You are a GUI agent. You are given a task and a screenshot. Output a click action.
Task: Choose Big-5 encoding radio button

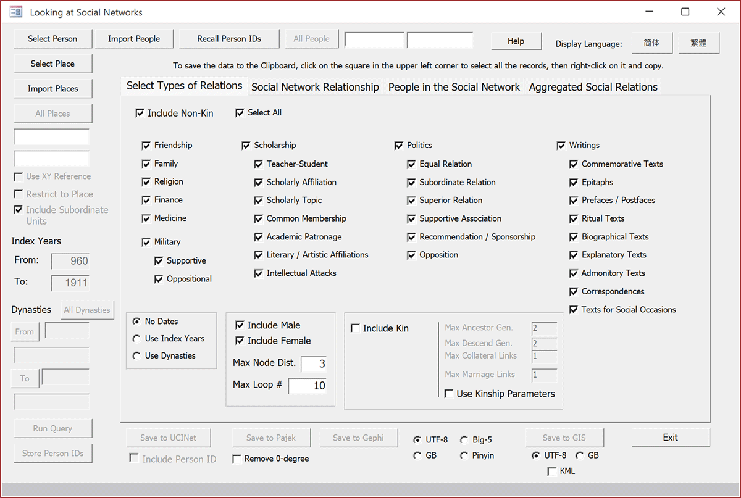[464, 440]
